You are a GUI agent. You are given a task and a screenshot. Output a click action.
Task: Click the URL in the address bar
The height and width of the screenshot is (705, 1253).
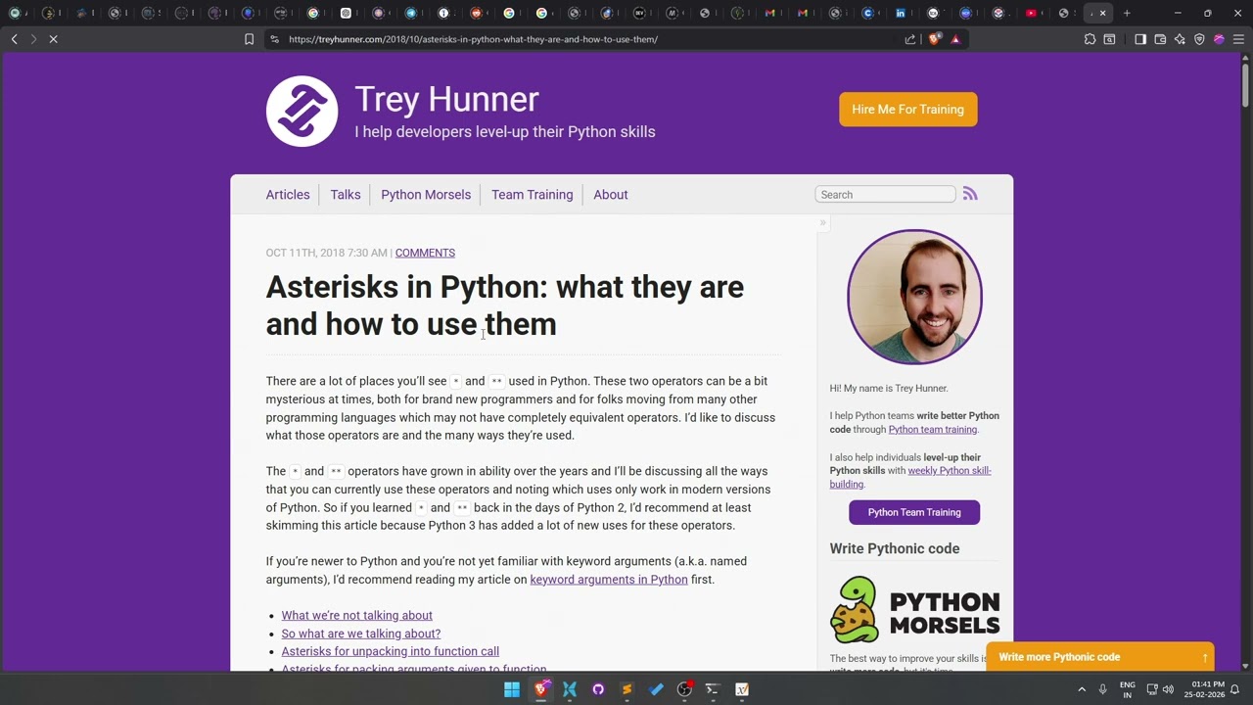(473, 39)
